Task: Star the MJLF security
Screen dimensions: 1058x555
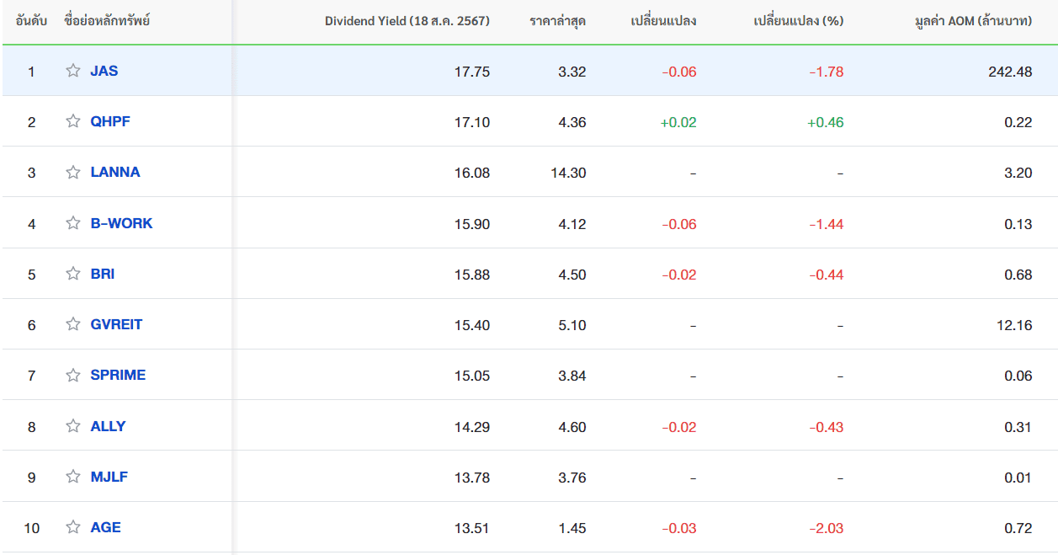Action: coord(73,477)
